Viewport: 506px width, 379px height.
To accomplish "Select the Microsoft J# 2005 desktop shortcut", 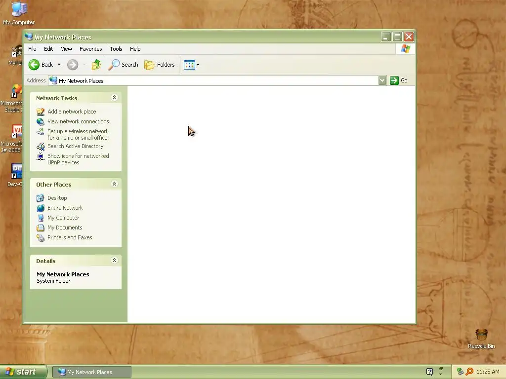I will [x=12, y=139].
